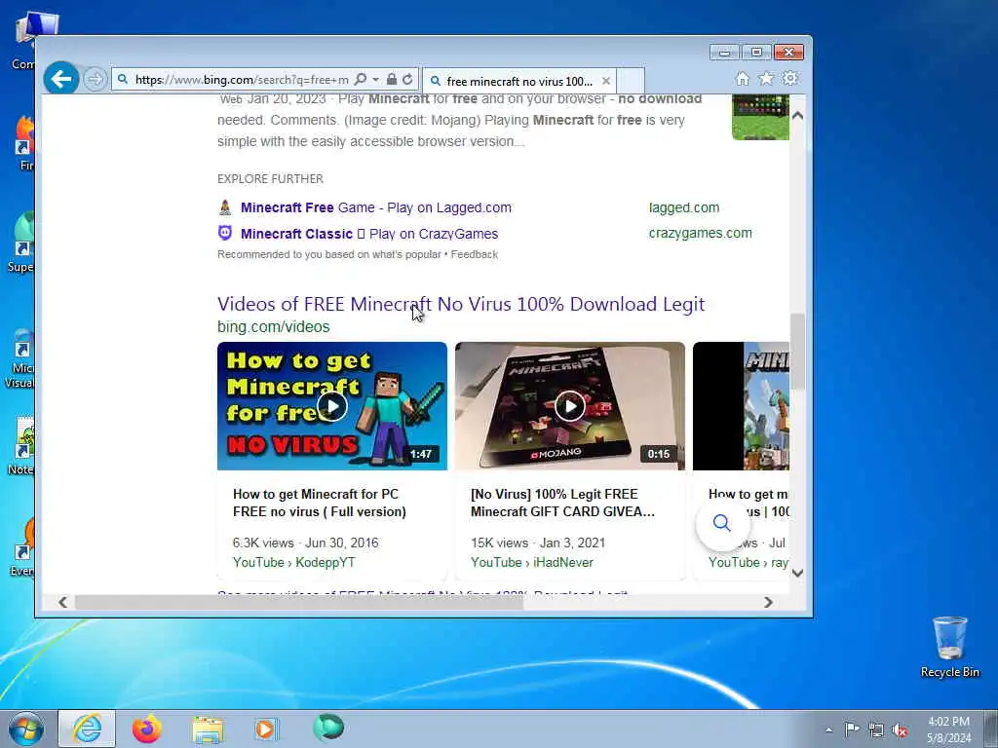The image size is (998, 748).
Task: Restore down the Internet Explorer window
Action: (756, 53)
